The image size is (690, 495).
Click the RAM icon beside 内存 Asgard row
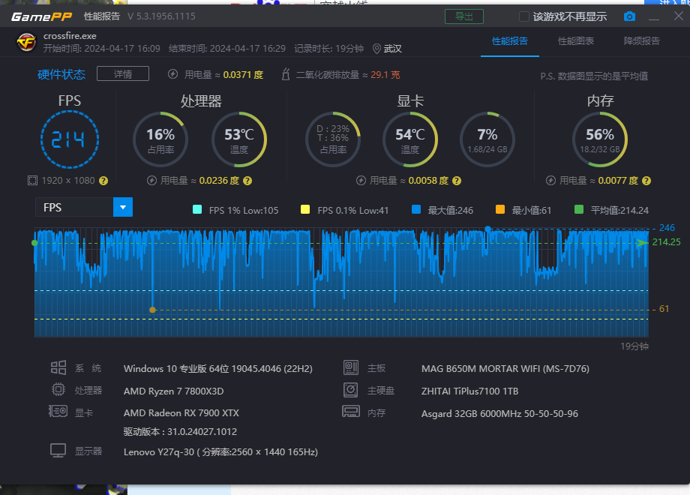351,412
